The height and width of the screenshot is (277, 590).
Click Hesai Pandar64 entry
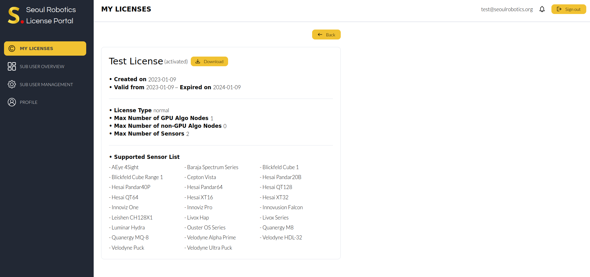204,187
